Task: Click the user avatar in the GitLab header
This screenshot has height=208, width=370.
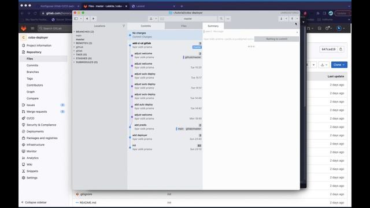Action: [339, 28]
